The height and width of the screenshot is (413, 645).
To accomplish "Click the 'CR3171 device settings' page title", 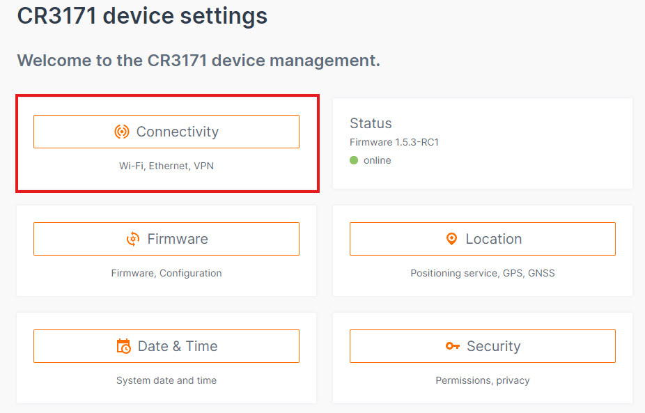I will (142, 15).
